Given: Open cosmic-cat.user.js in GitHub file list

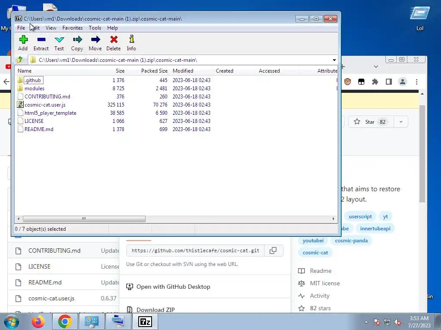Looking at the screenshot, I should [51, 298].
